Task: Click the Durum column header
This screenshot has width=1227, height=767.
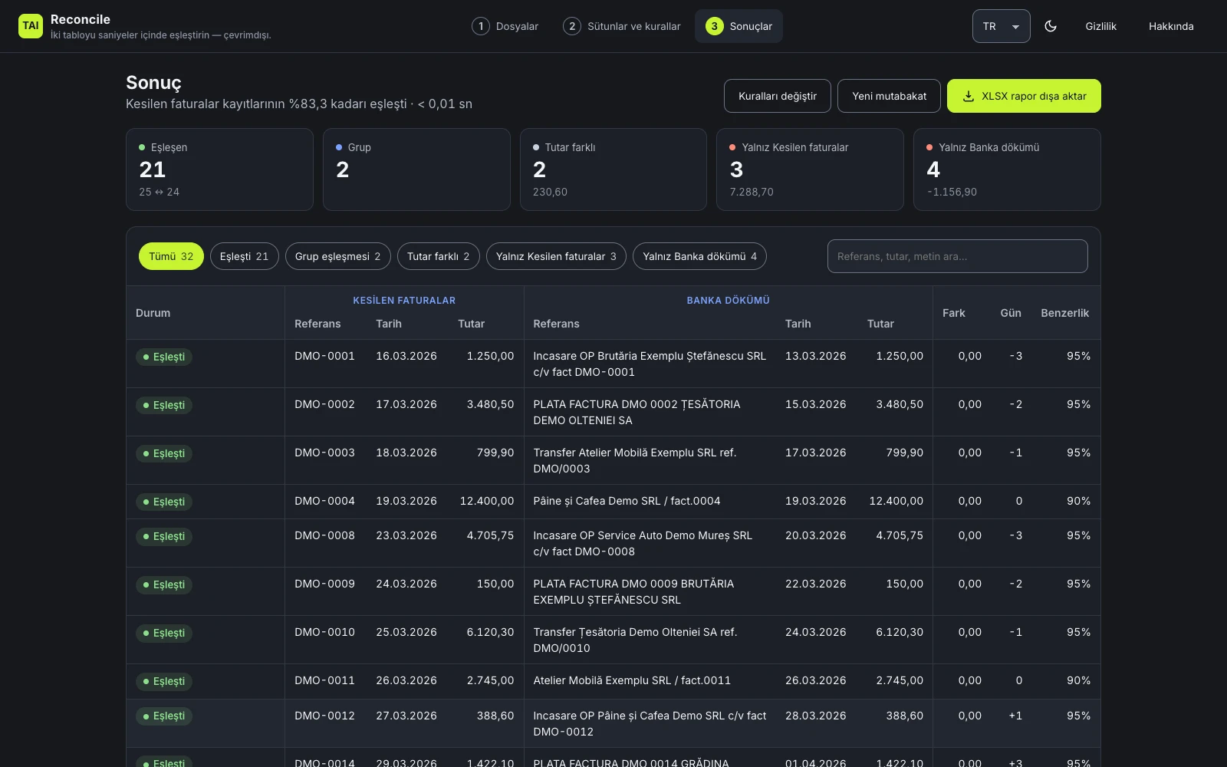Action: 153,313
